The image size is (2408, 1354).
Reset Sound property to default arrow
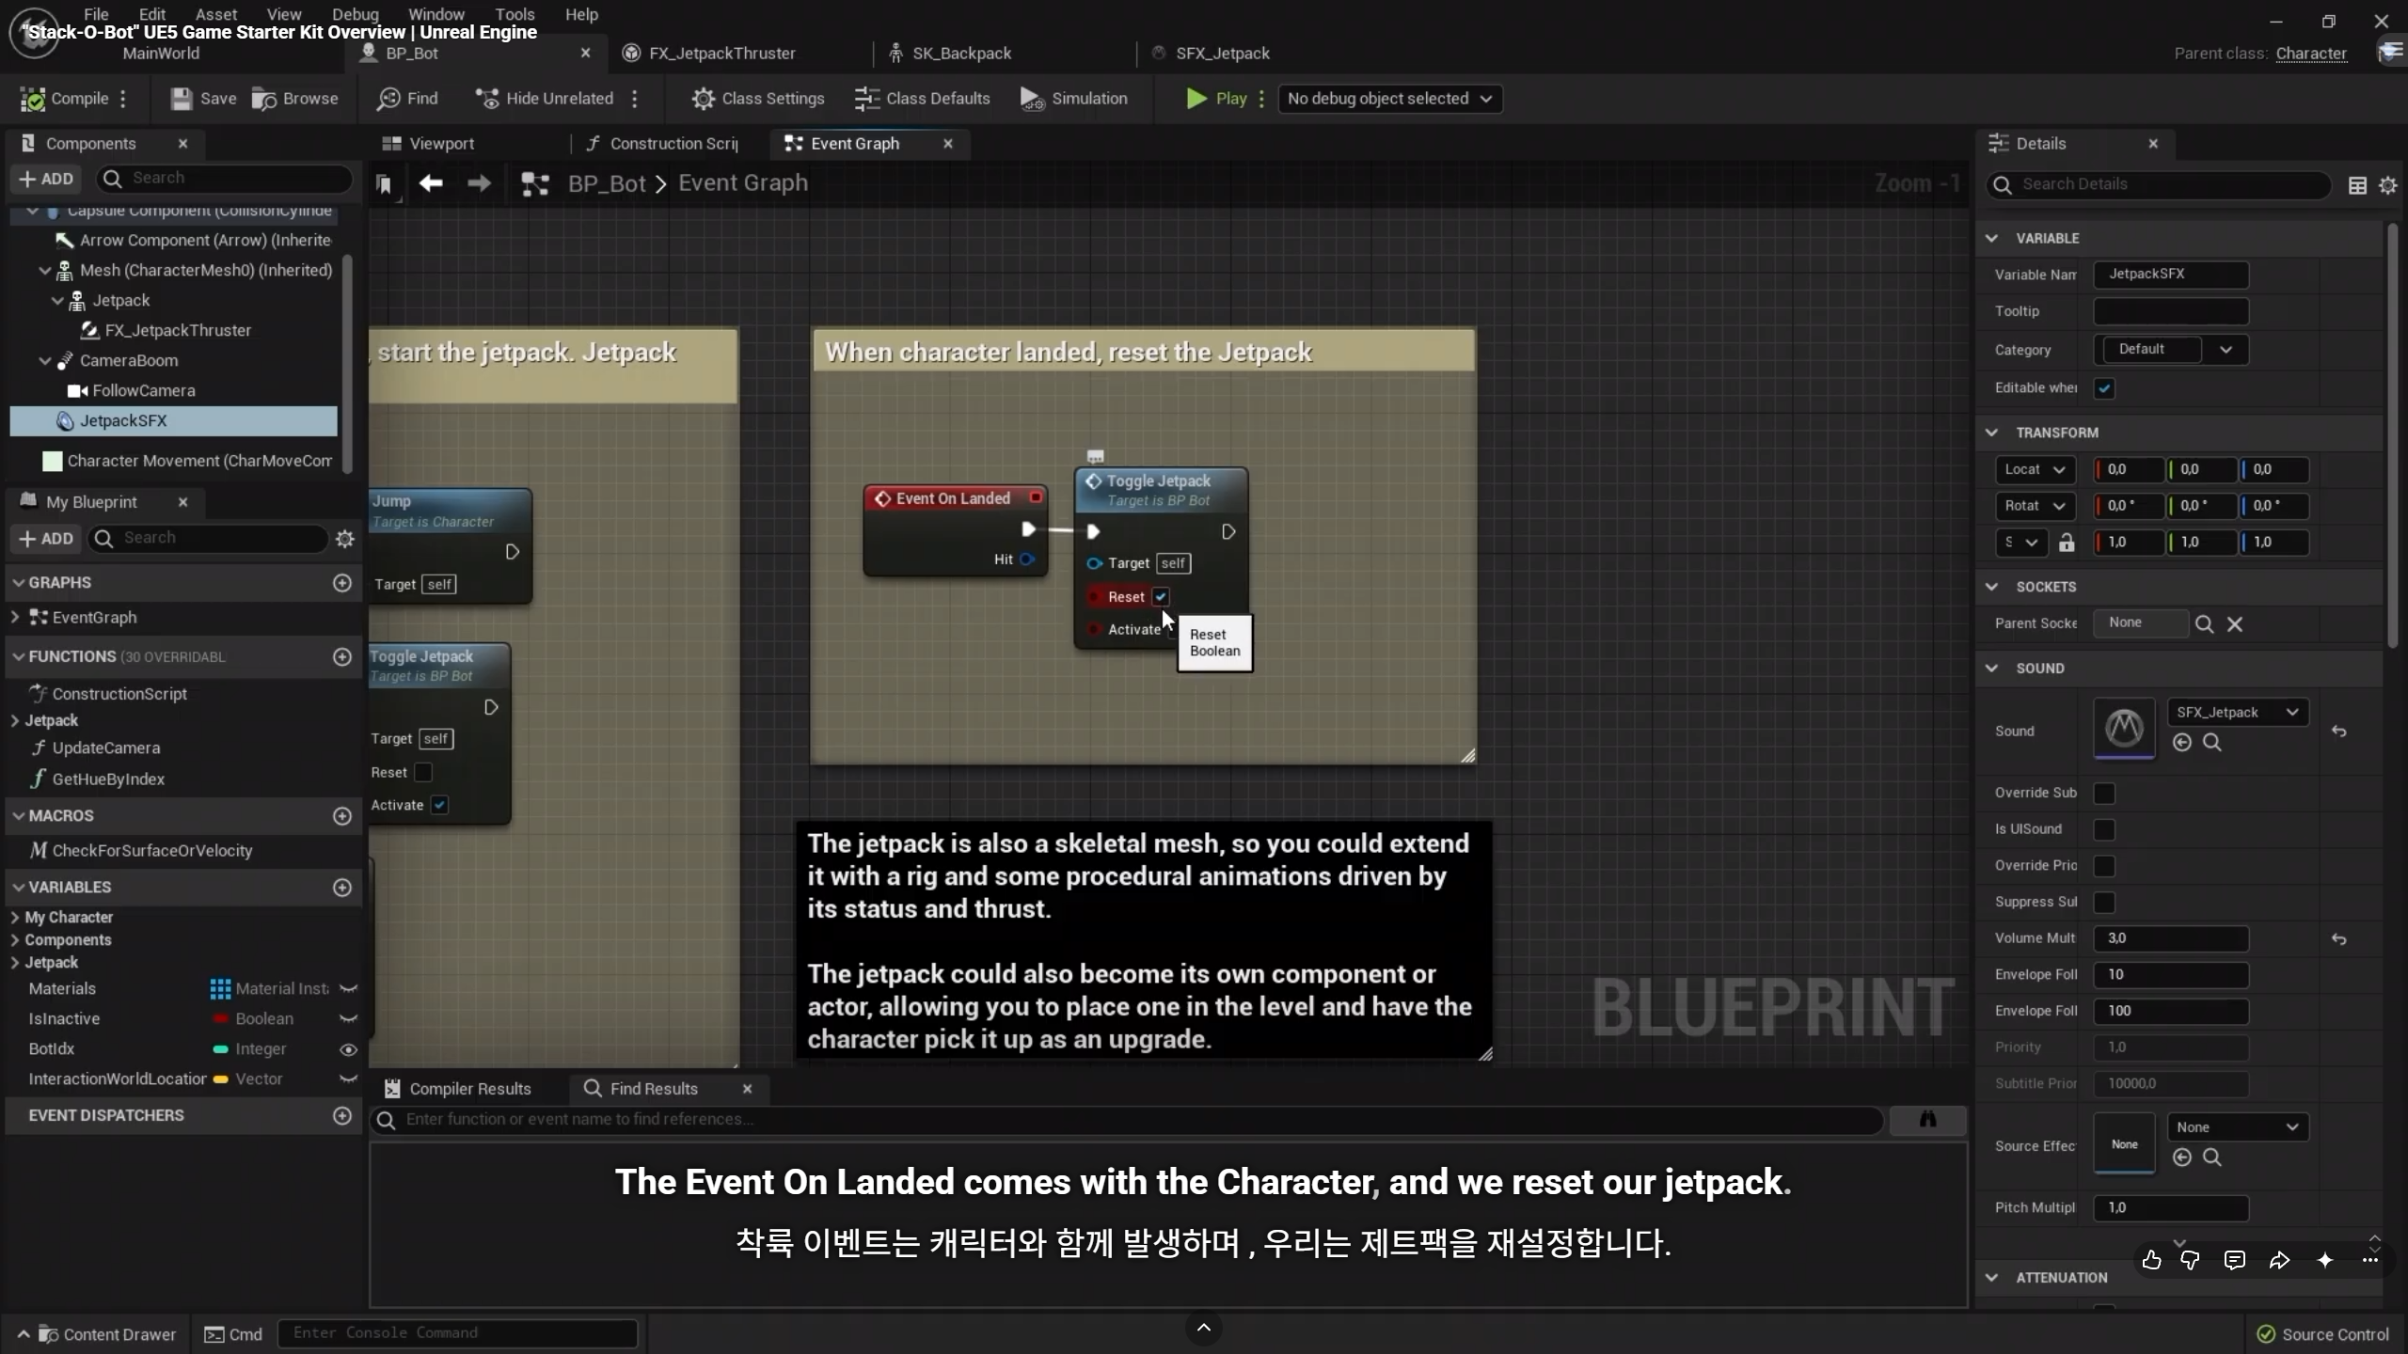(2339, 732)
